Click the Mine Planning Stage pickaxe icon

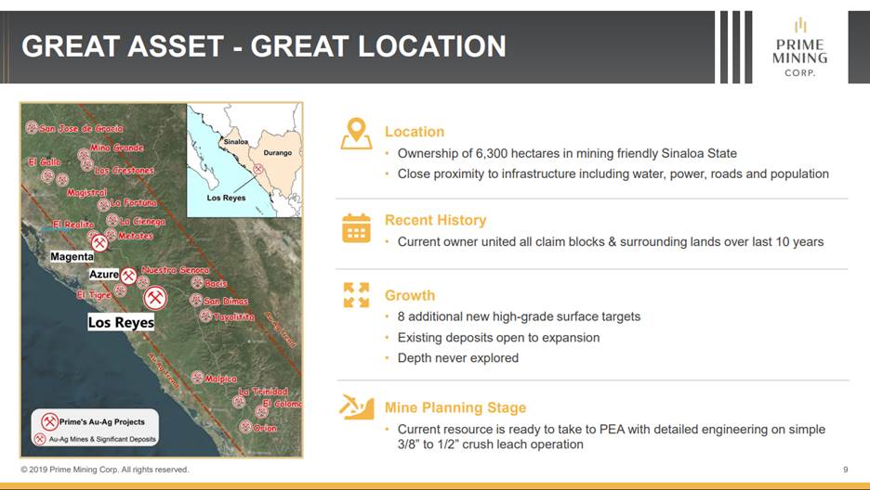pyautogui.click(x=356, y=406)
